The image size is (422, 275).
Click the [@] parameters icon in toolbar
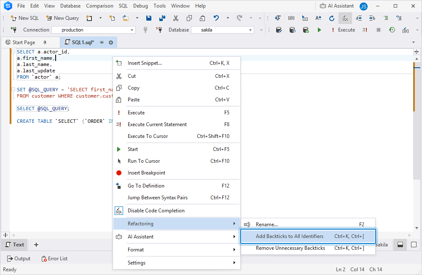pyautogui.click(x=291, y=18)
